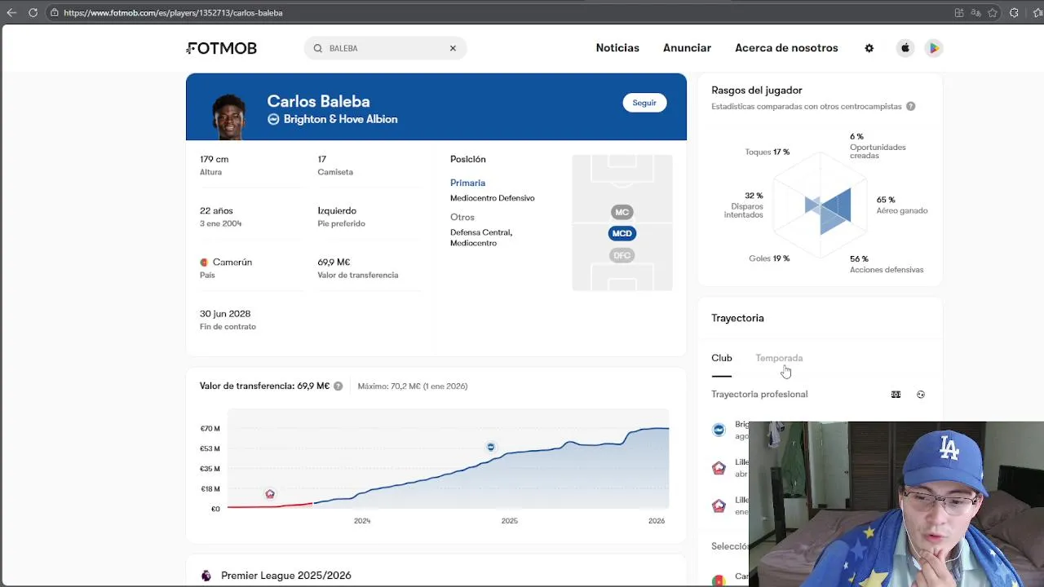
Task: Click the translate page icon
Action: click(x=975, y=13)
